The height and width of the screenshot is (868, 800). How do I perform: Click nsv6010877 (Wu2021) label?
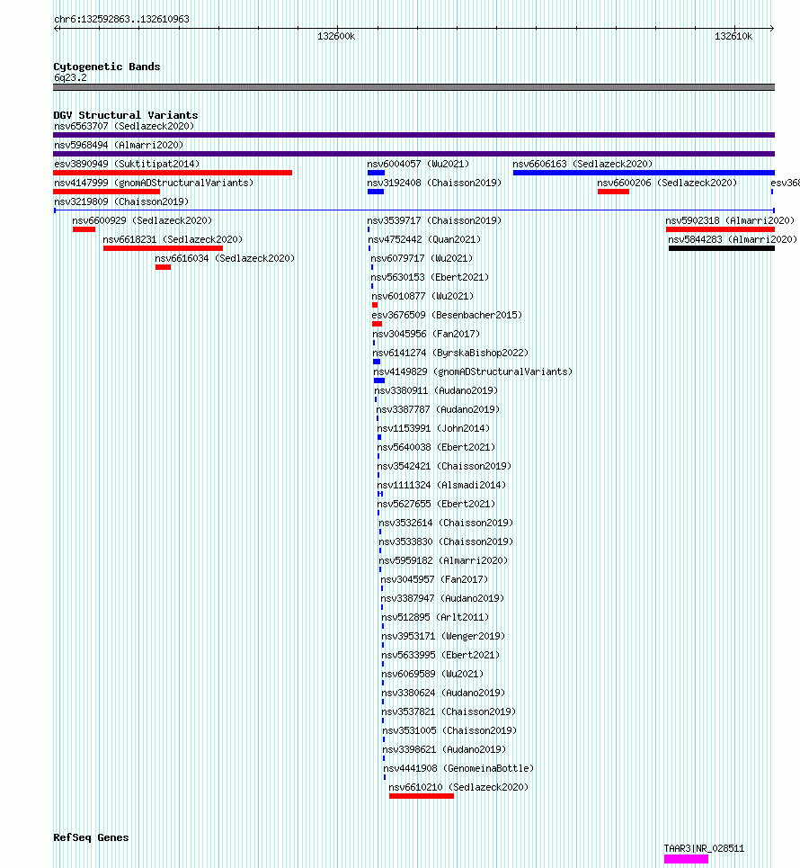click(422, 296)
